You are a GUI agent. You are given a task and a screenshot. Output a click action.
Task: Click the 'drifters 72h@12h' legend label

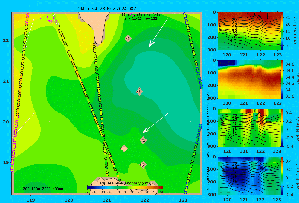tap(148, 14)
